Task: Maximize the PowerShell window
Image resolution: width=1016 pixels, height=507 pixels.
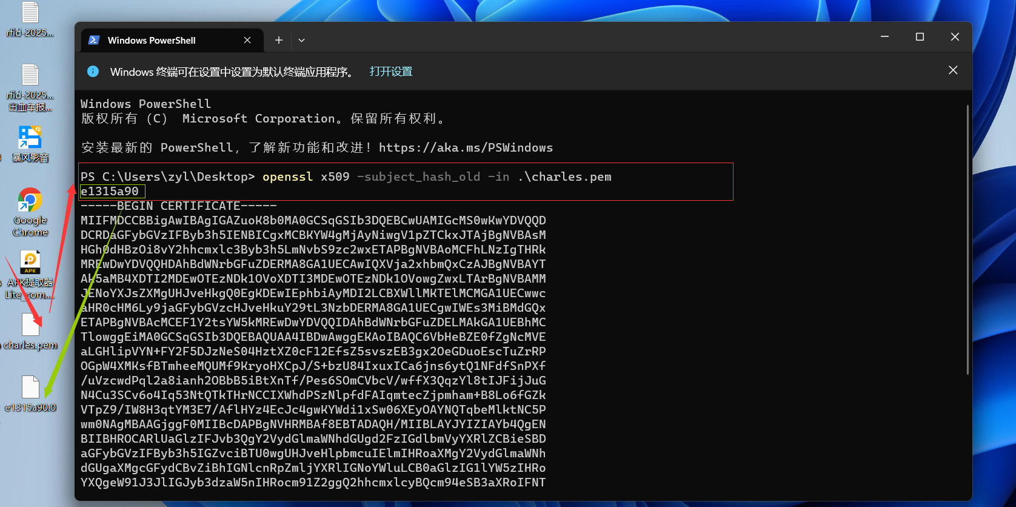Action: 920,37
